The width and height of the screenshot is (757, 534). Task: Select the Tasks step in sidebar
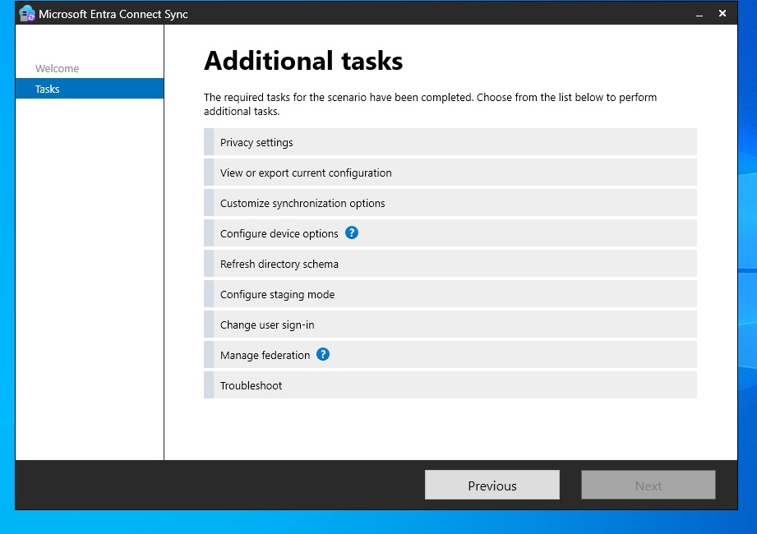(90, 89)
